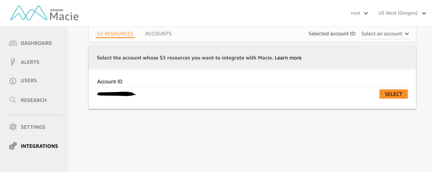Click the Settings gear icon
The height and width of the screenshot is (172, 432).
[13, 127]
